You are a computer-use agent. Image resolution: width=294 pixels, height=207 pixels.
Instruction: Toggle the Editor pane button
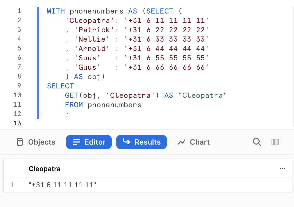[x=89, y=142]
